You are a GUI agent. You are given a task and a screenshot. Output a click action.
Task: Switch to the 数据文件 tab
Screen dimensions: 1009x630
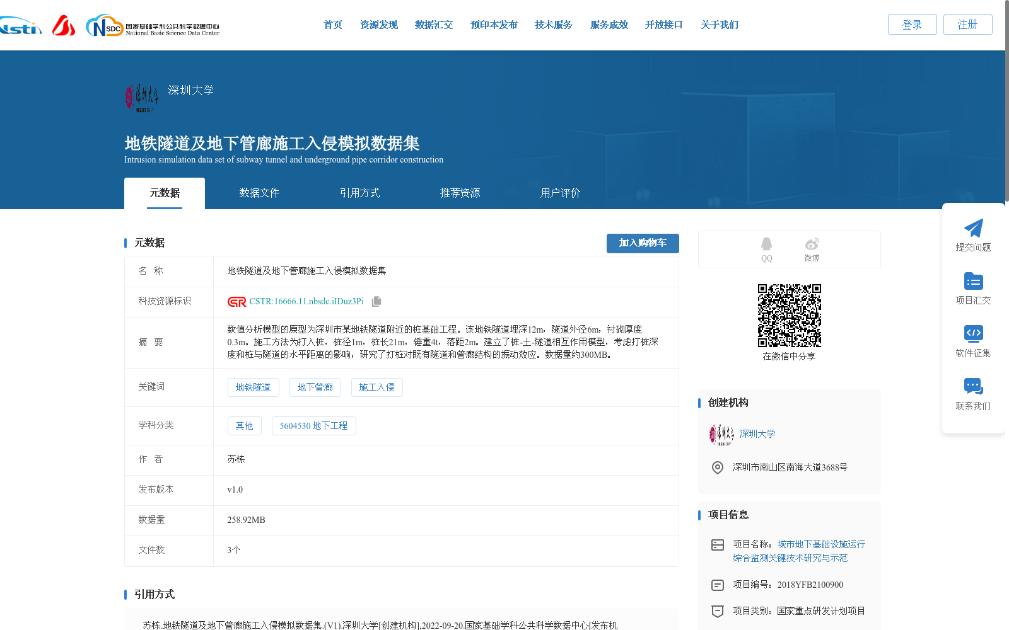[x=259, y=193]
